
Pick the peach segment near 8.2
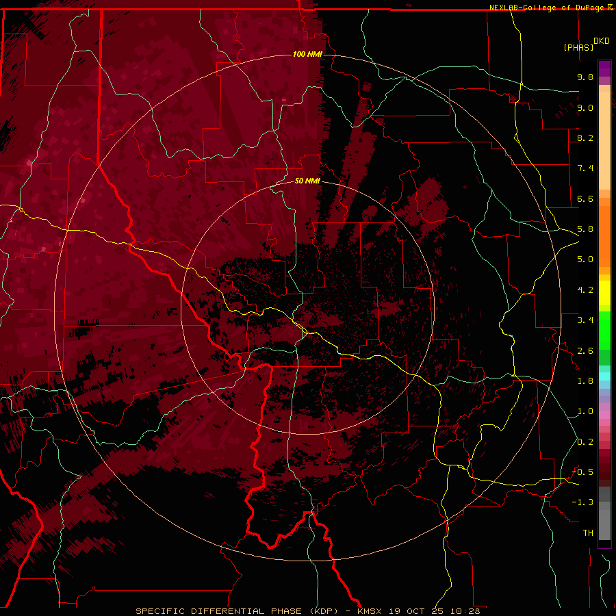(x=604, y=142)
